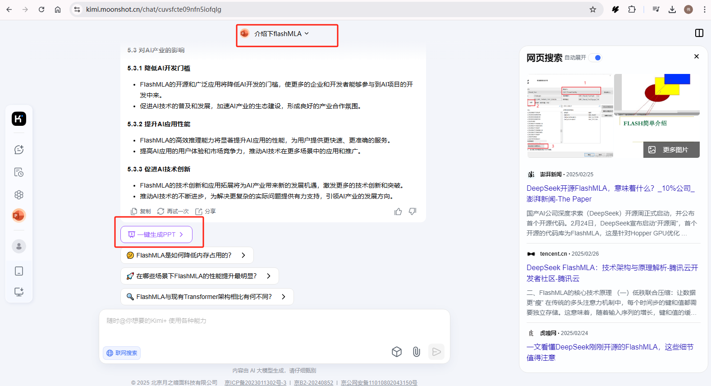Open DeepSeek FlashMLA 技术架构与原理解析 link

(x=612, y=273)
